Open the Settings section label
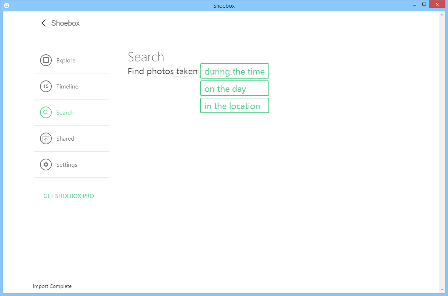 click(x=67, y=165)
